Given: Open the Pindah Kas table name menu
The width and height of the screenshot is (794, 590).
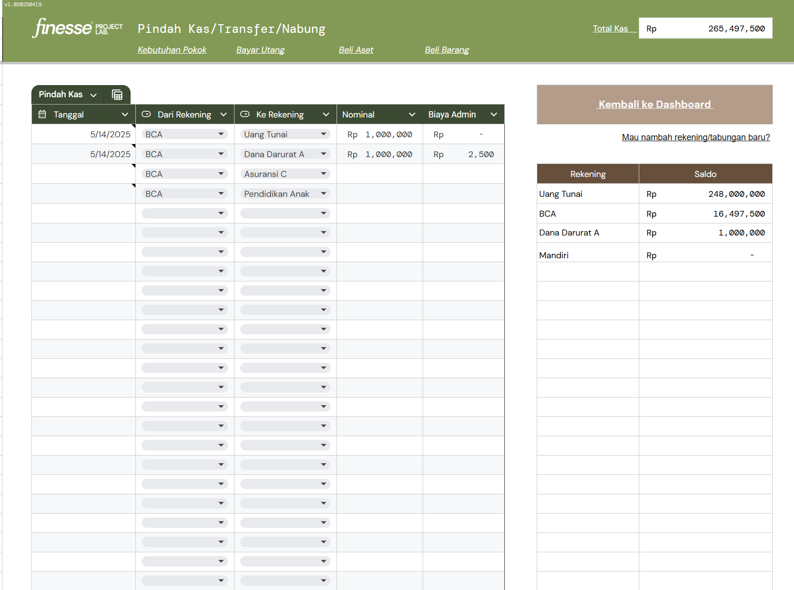Looking at the screenshot, I should tap(93, 95).
